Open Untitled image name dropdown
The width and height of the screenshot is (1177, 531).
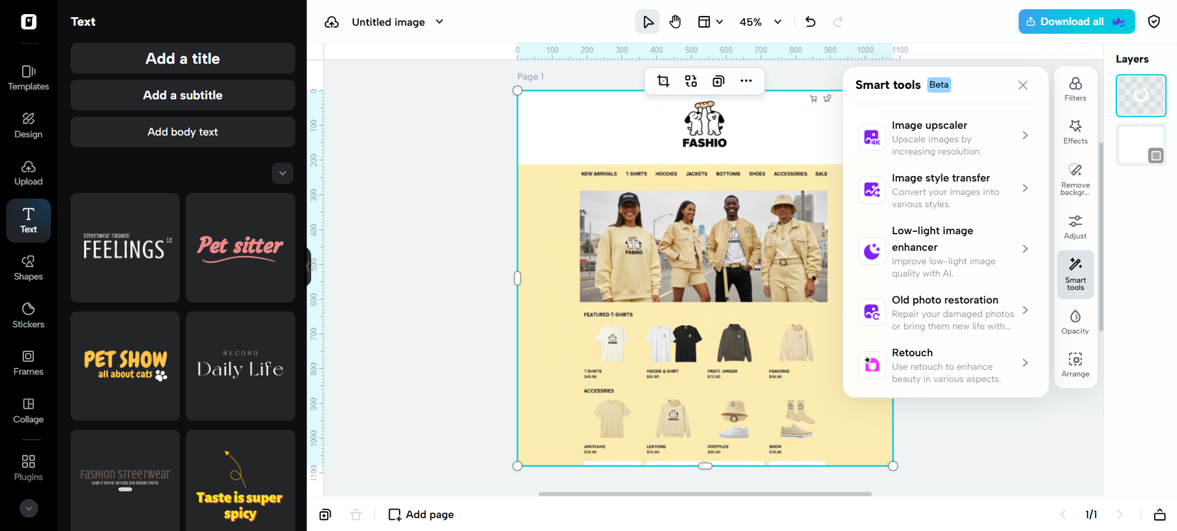click(439, 22)
